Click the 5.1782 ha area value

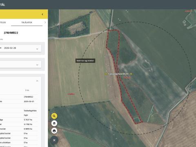pos(28,124)
